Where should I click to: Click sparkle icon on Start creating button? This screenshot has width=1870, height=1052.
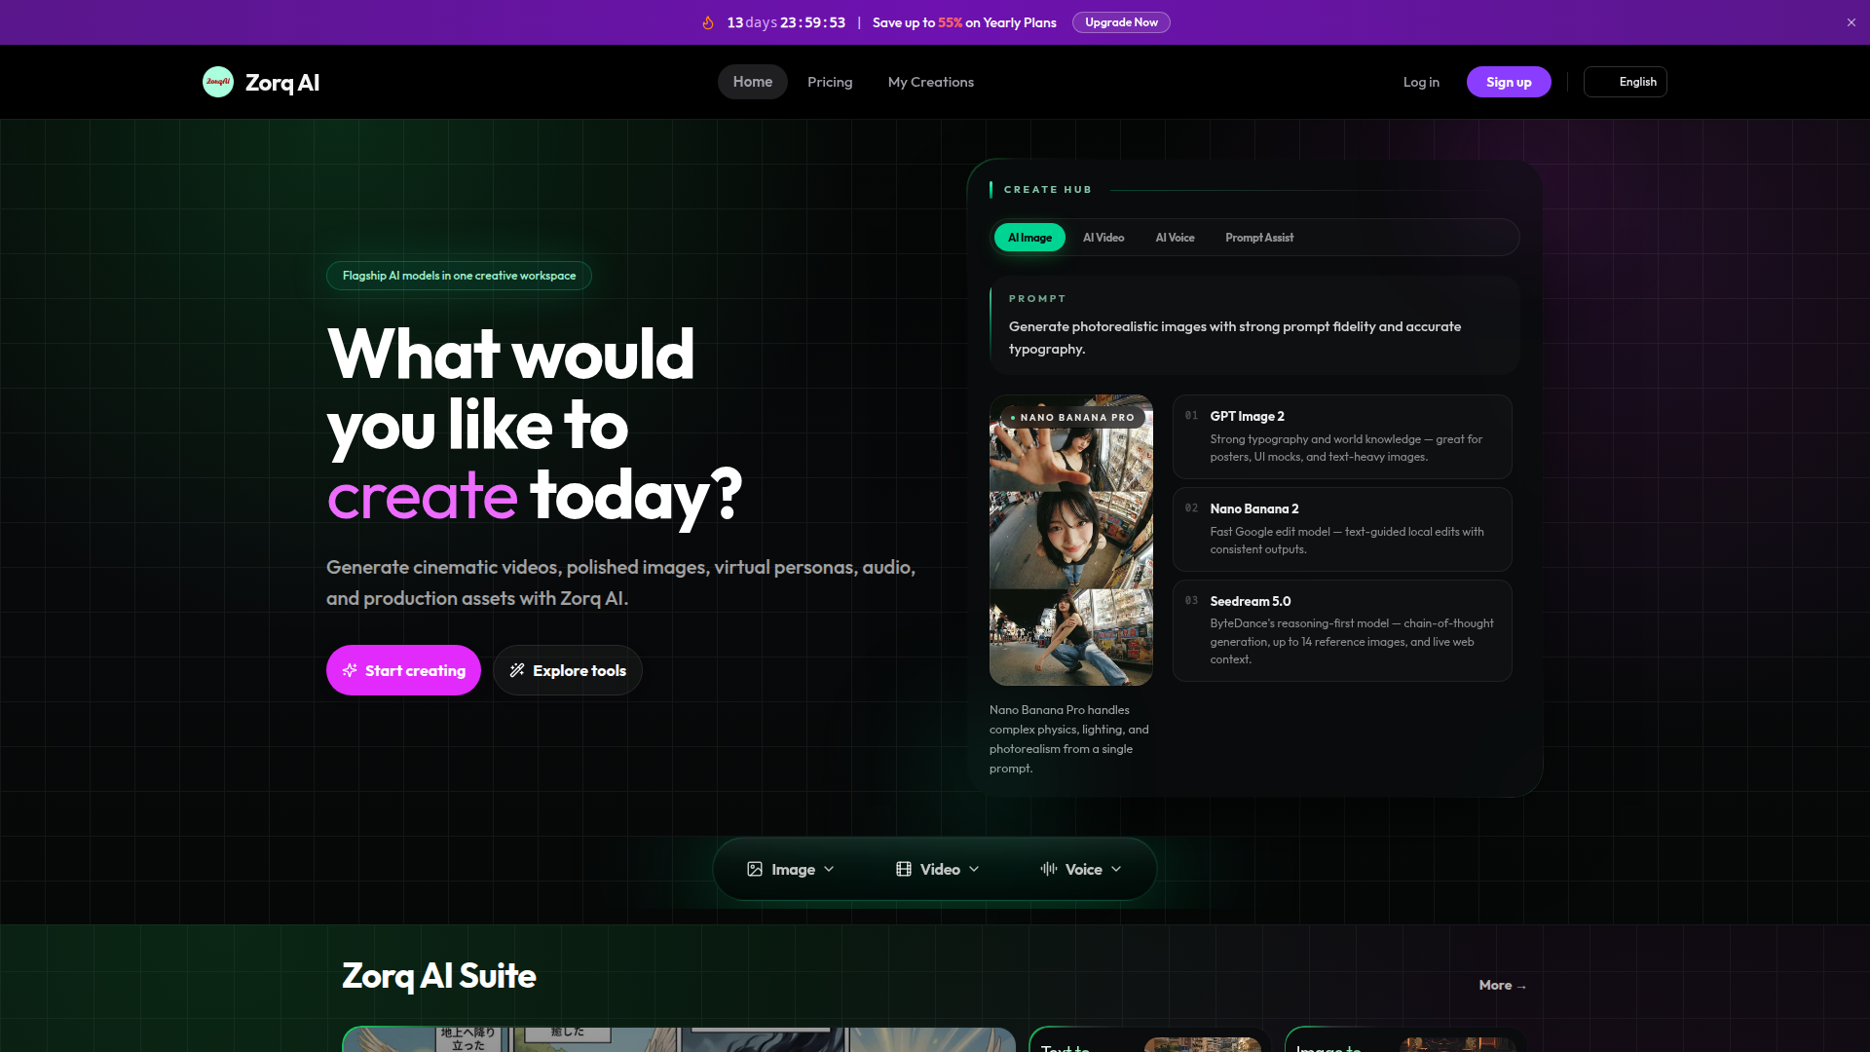click(x=350, y=670)
